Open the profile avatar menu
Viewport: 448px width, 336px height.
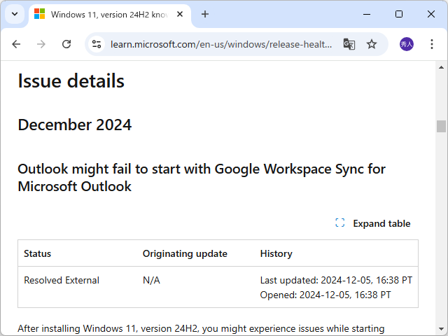[x=407, y=44]
